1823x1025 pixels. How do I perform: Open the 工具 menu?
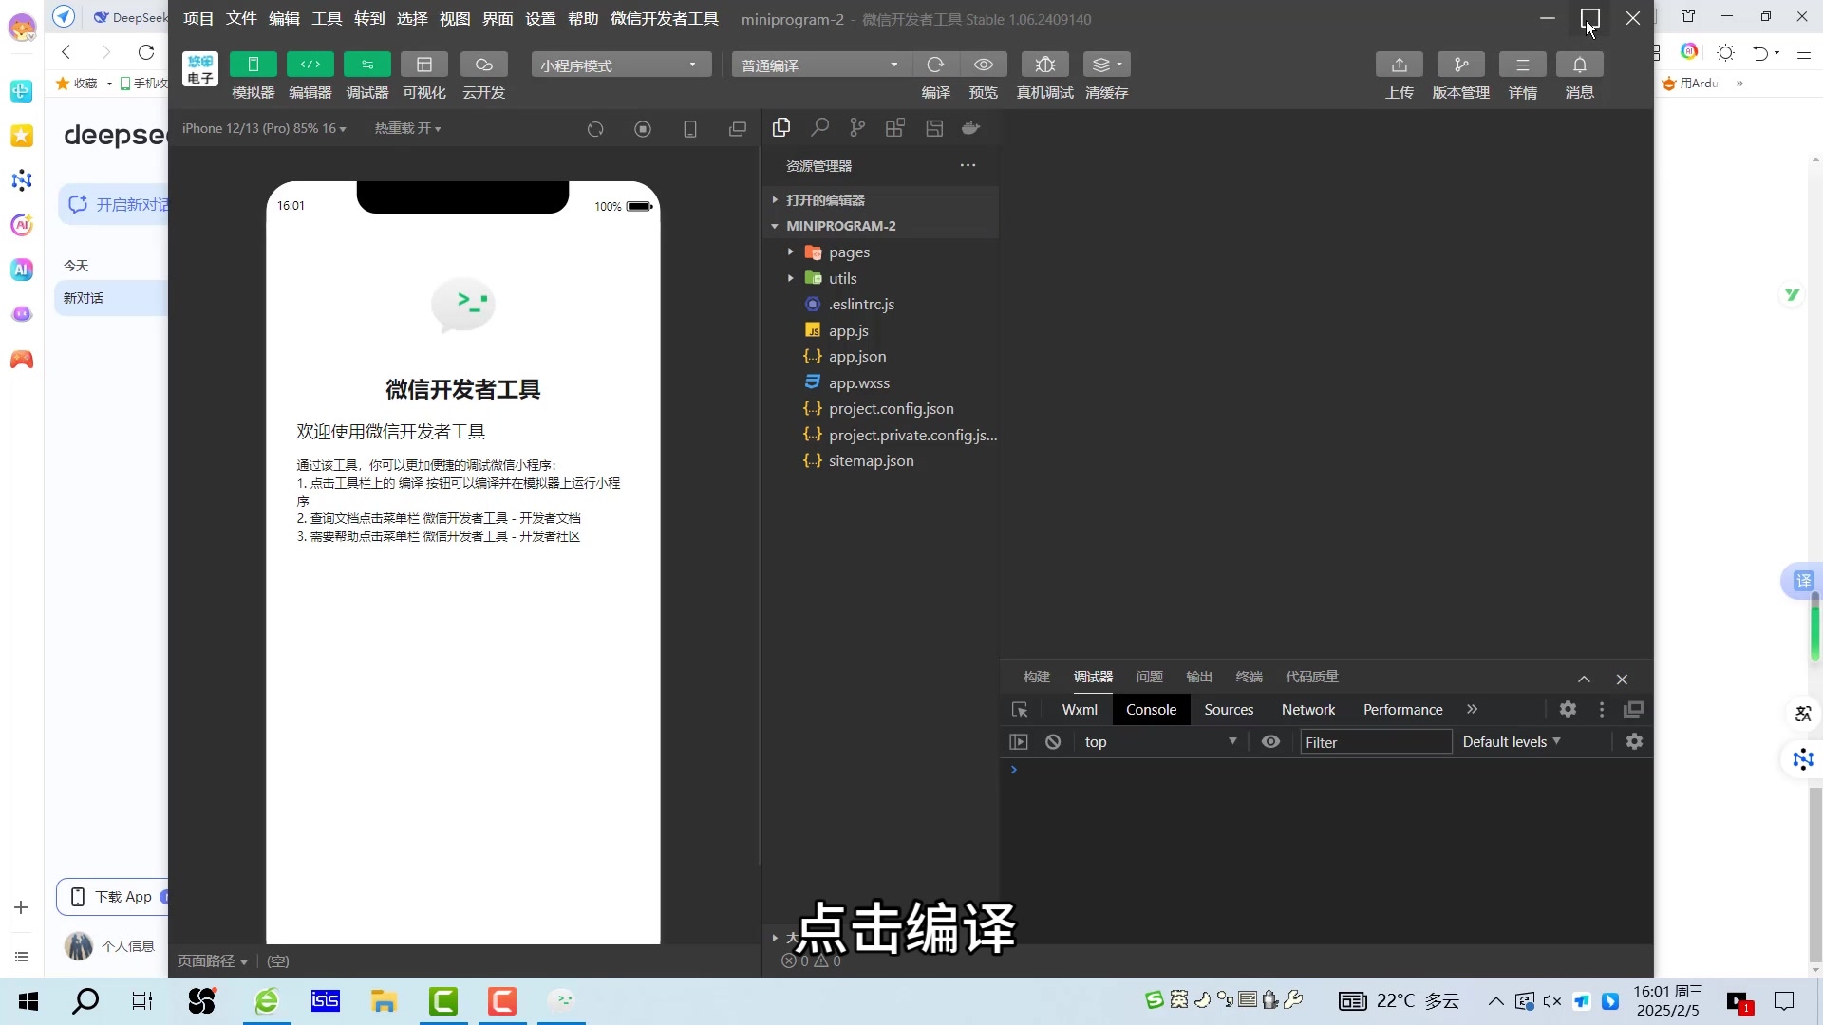tap(327, 19)
